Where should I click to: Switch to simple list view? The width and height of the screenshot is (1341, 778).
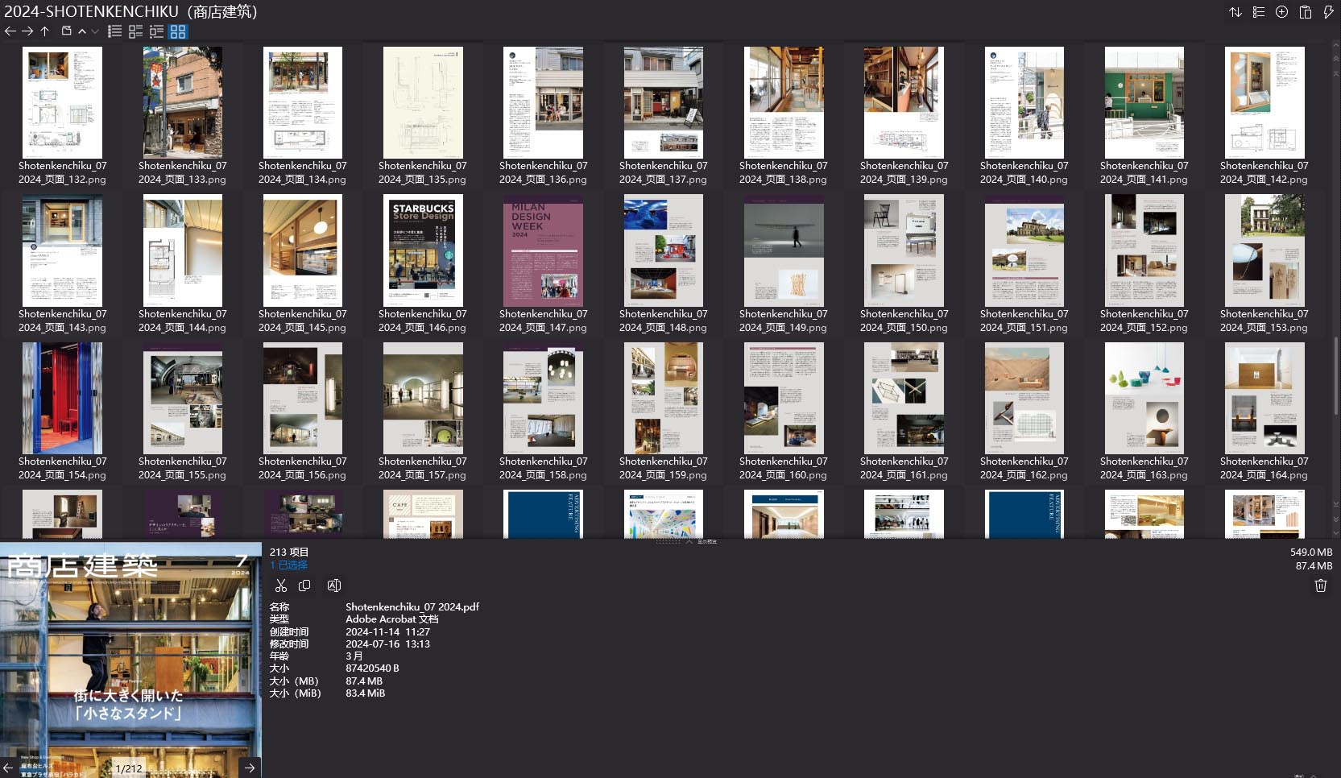(115, 31)
